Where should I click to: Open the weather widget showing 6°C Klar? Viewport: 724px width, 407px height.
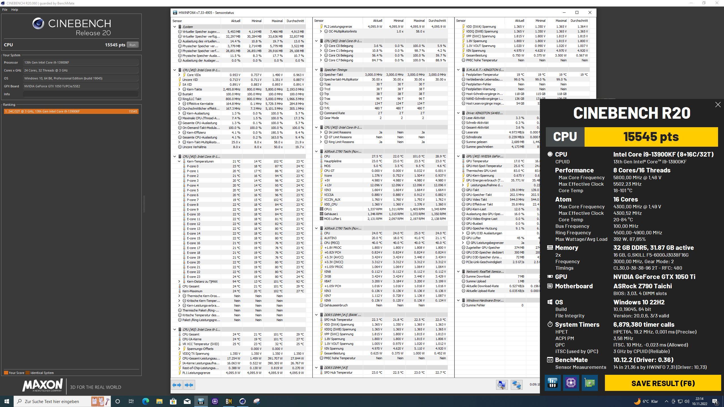click(646, 401)
